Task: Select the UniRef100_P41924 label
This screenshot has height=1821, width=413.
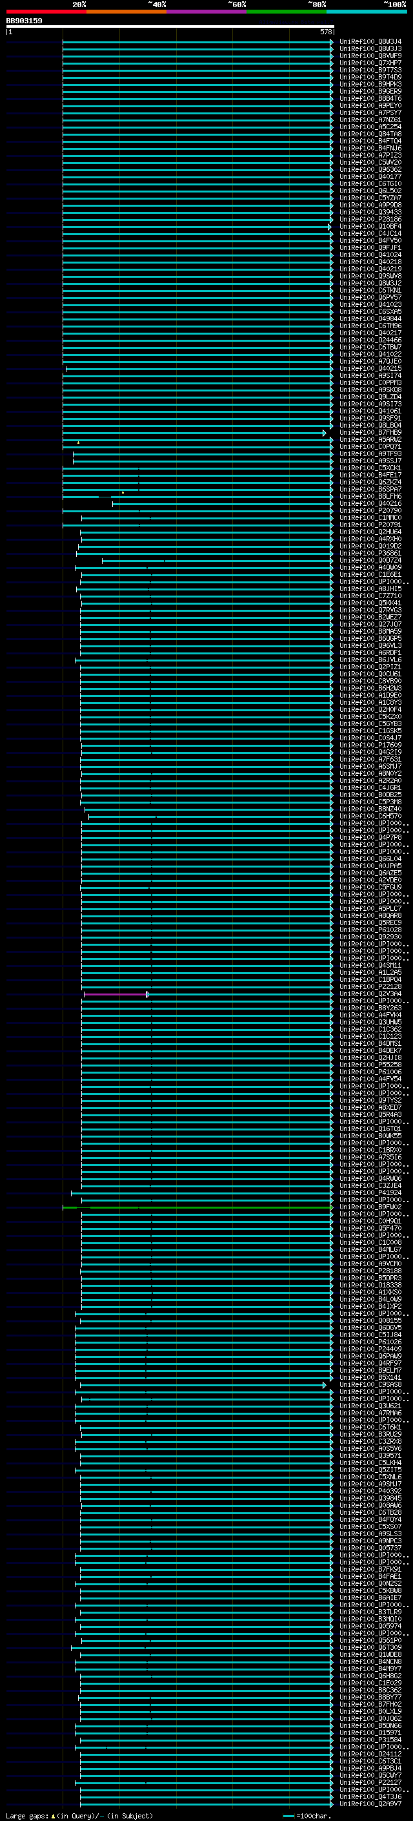Action: (x=370, y=1193)
